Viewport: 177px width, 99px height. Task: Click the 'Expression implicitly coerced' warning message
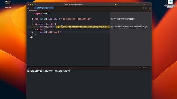click(84, 27)
